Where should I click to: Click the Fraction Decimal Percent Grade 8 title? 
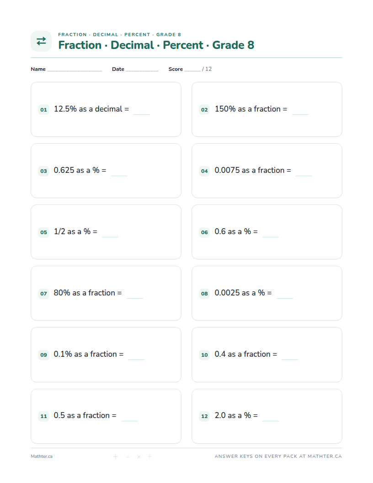pyautogui.click(x=156, y=45)
